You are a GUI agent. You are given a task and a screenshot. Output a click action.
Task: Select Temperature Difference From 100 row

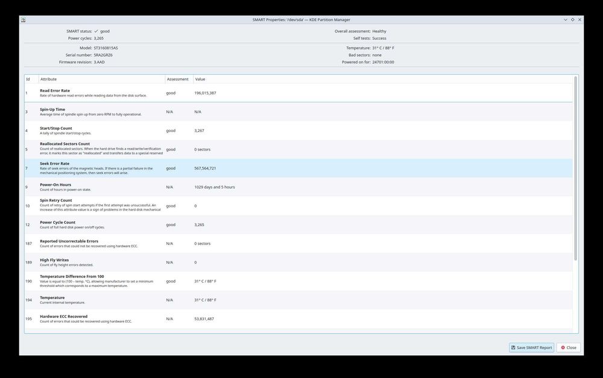(298, 281)
